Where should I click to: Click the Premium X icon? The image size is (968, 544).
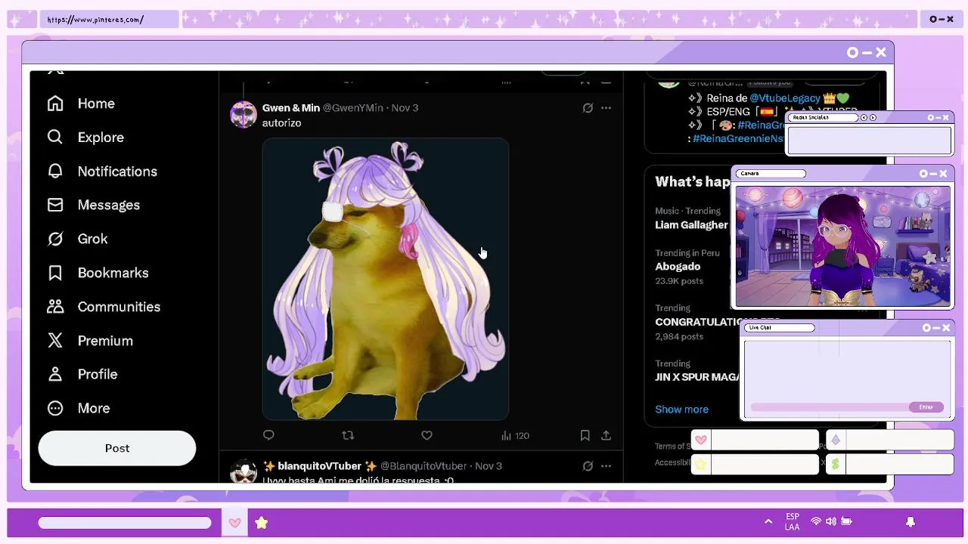(55, 340)
